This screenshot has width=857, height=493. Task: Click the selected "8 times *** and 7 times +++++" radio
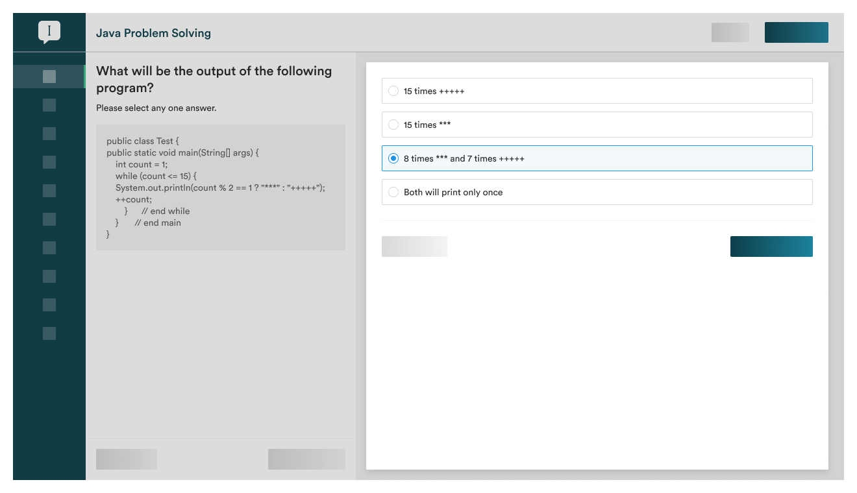(x=393, y=158)
